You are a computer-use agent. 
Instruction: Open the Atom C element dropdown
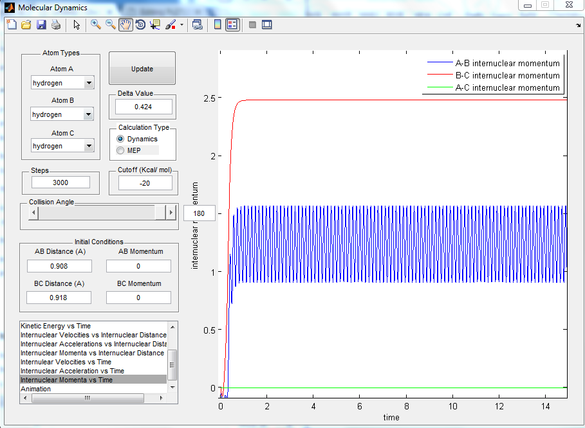89,146
